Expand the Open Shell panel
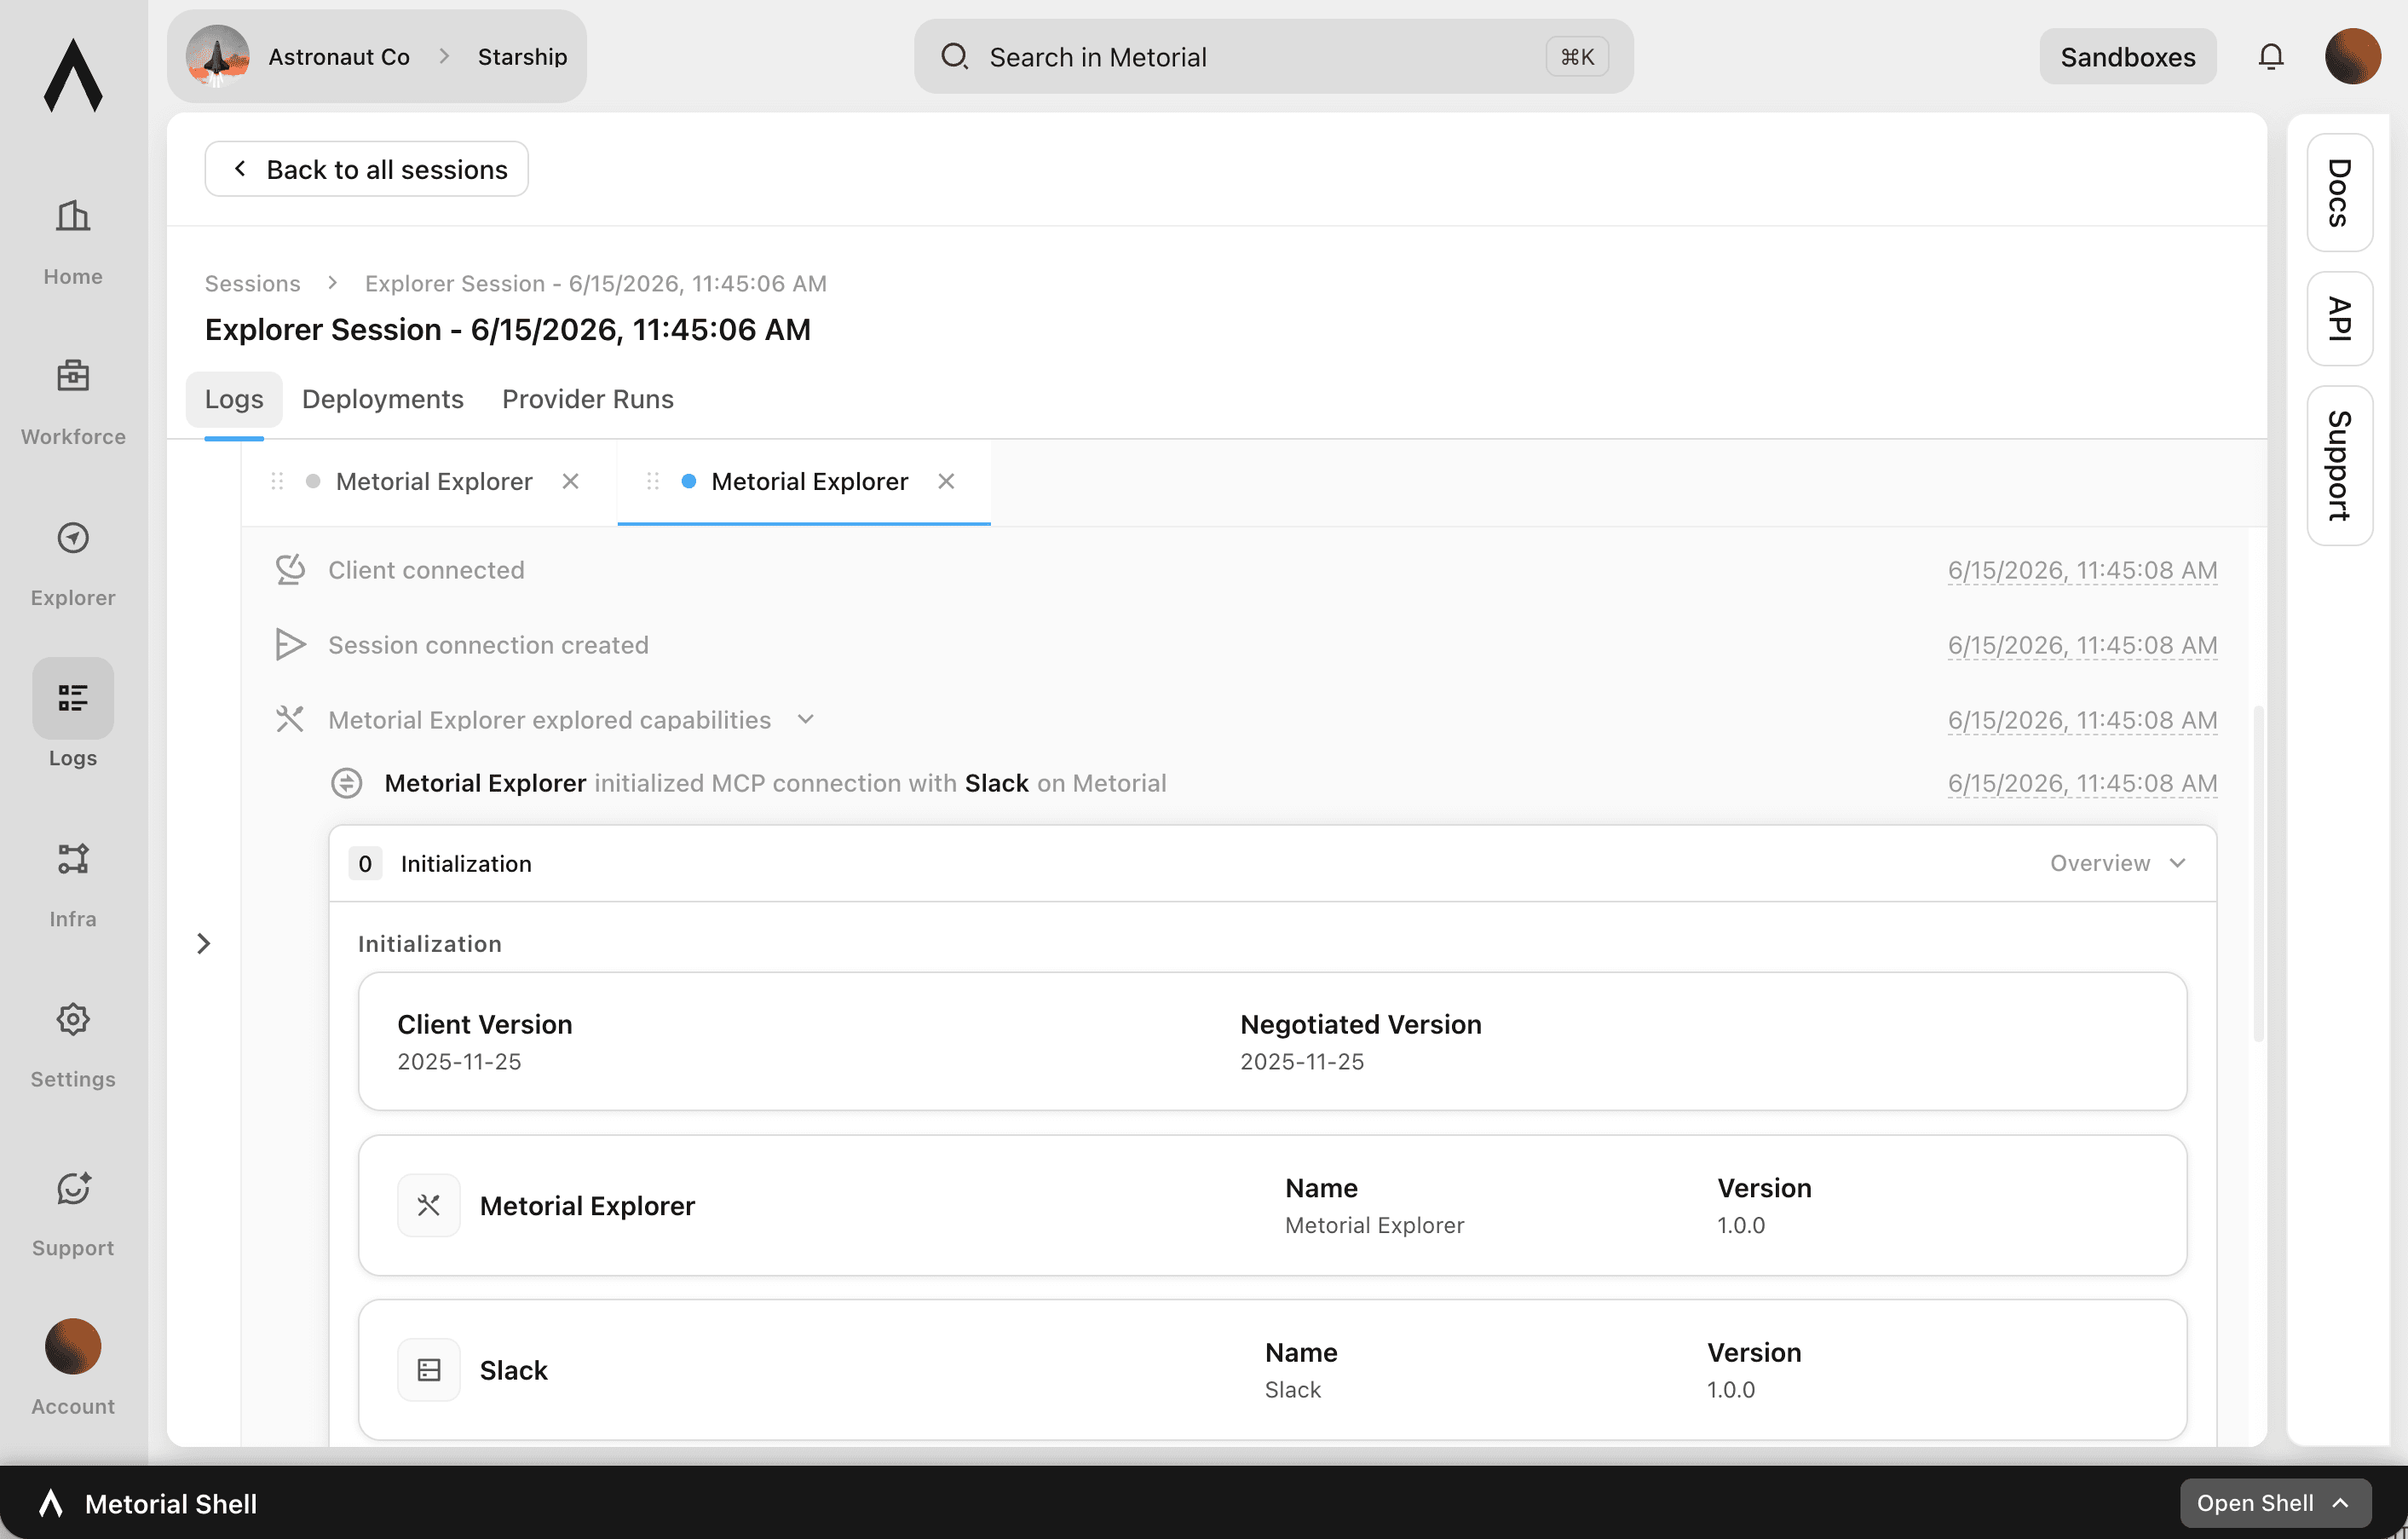Image resolution: width=2408 pixels, height=1539 pixels. pyautogui.click(x=2275, y=1503)
